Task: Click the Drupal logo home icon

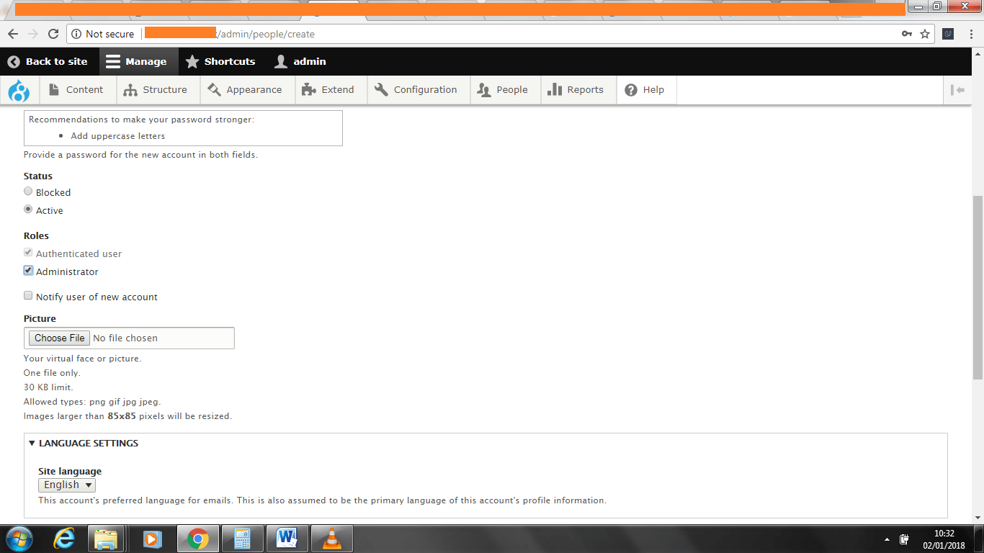Action: [18, 90]
